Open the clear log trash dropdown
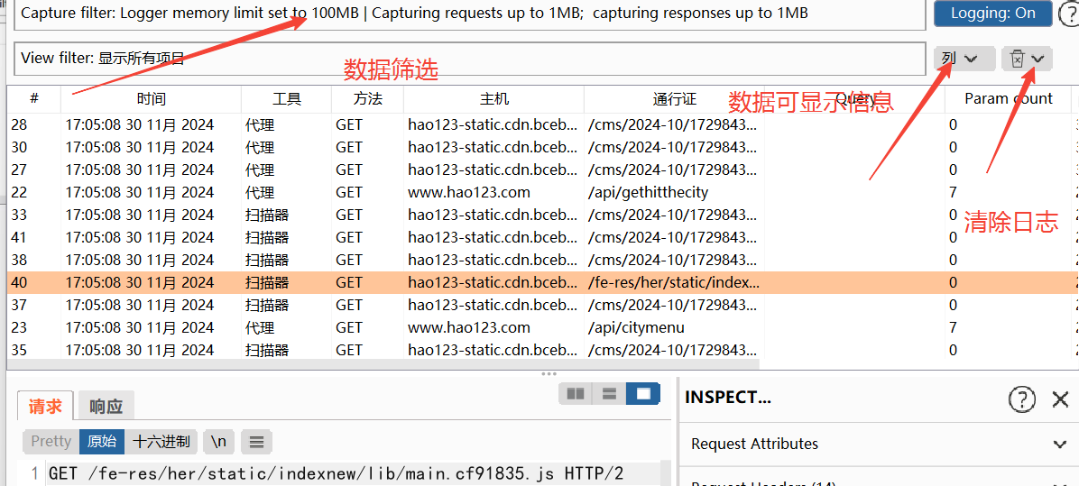 tap(1027, 60)
